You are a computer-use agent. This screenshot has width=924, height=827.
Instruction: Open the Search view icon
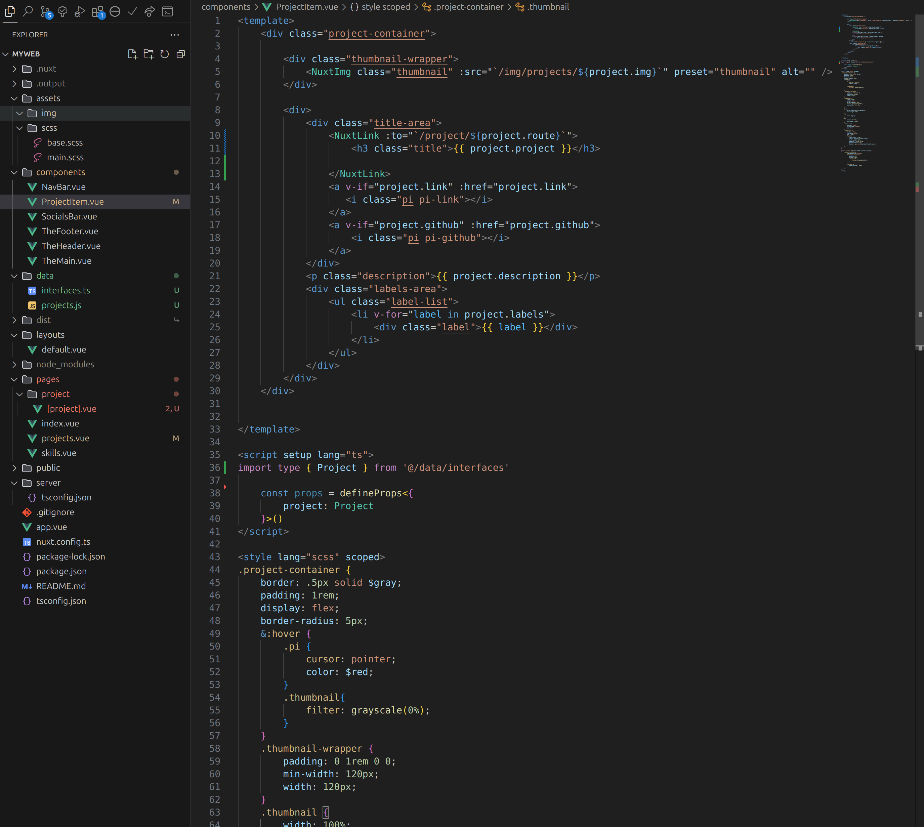28,11
